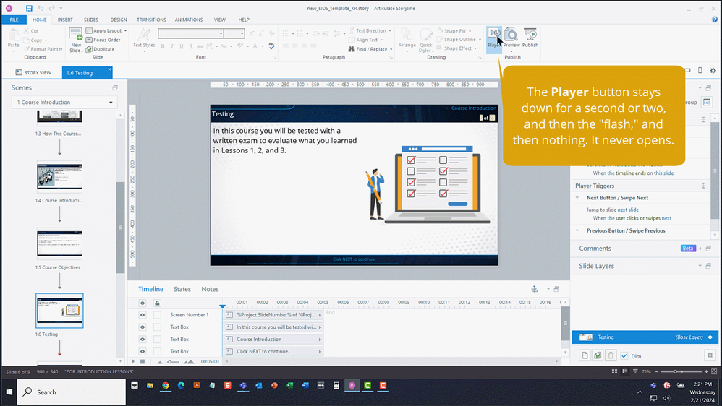
Task: Click the Publish button in the ribbon
Action: (x=530, y=36)
